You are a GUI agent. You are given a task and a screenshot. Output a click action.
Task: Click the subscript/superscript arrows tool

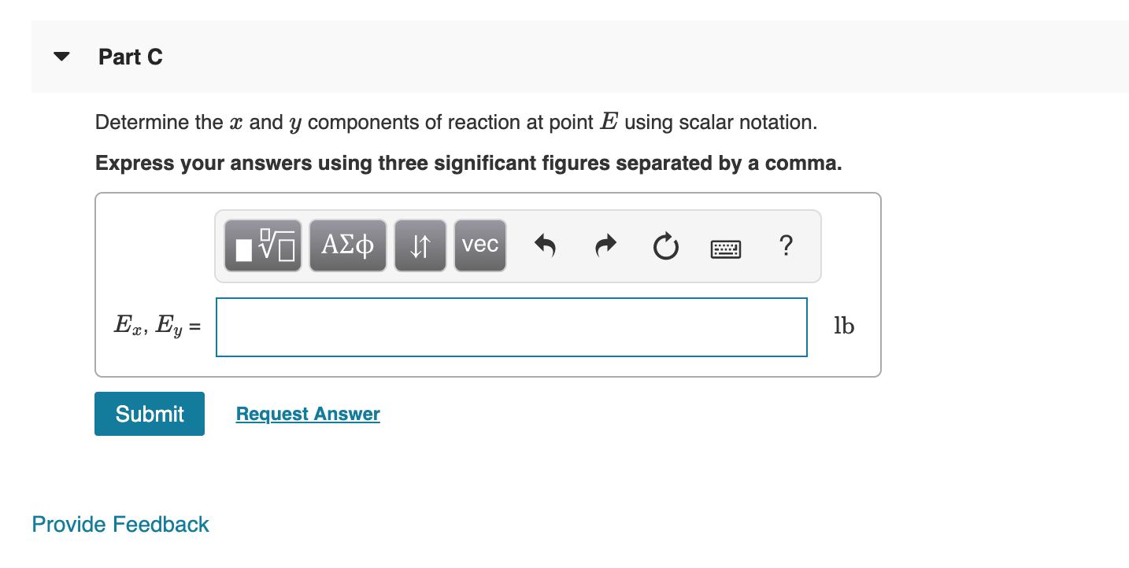tap(420, 245)
